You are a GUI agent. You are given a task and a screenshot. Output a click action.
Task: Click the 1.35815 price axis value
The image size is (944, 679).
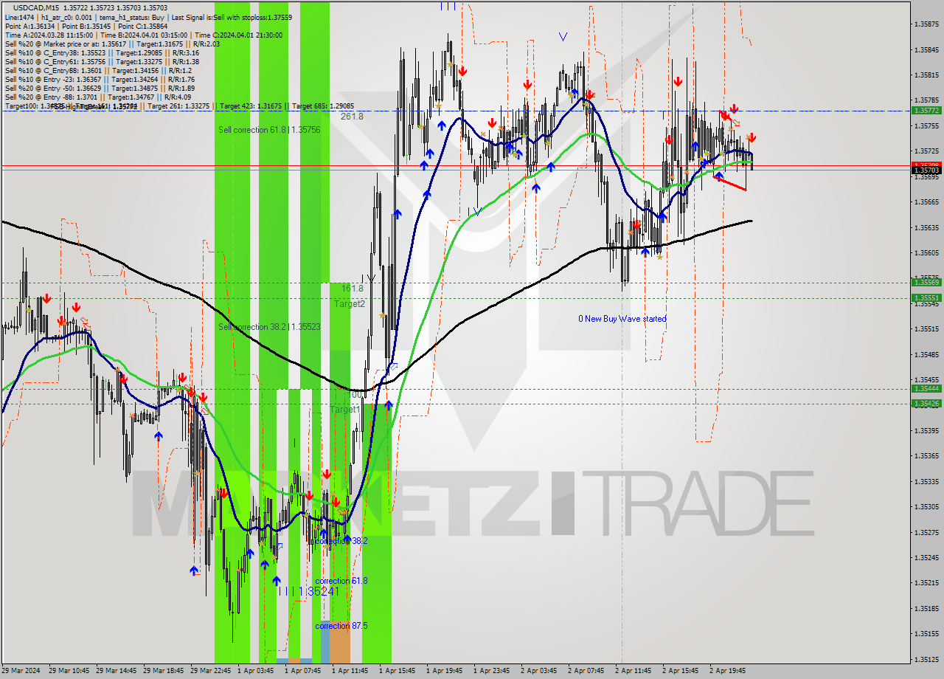click(x=926, y=75)
